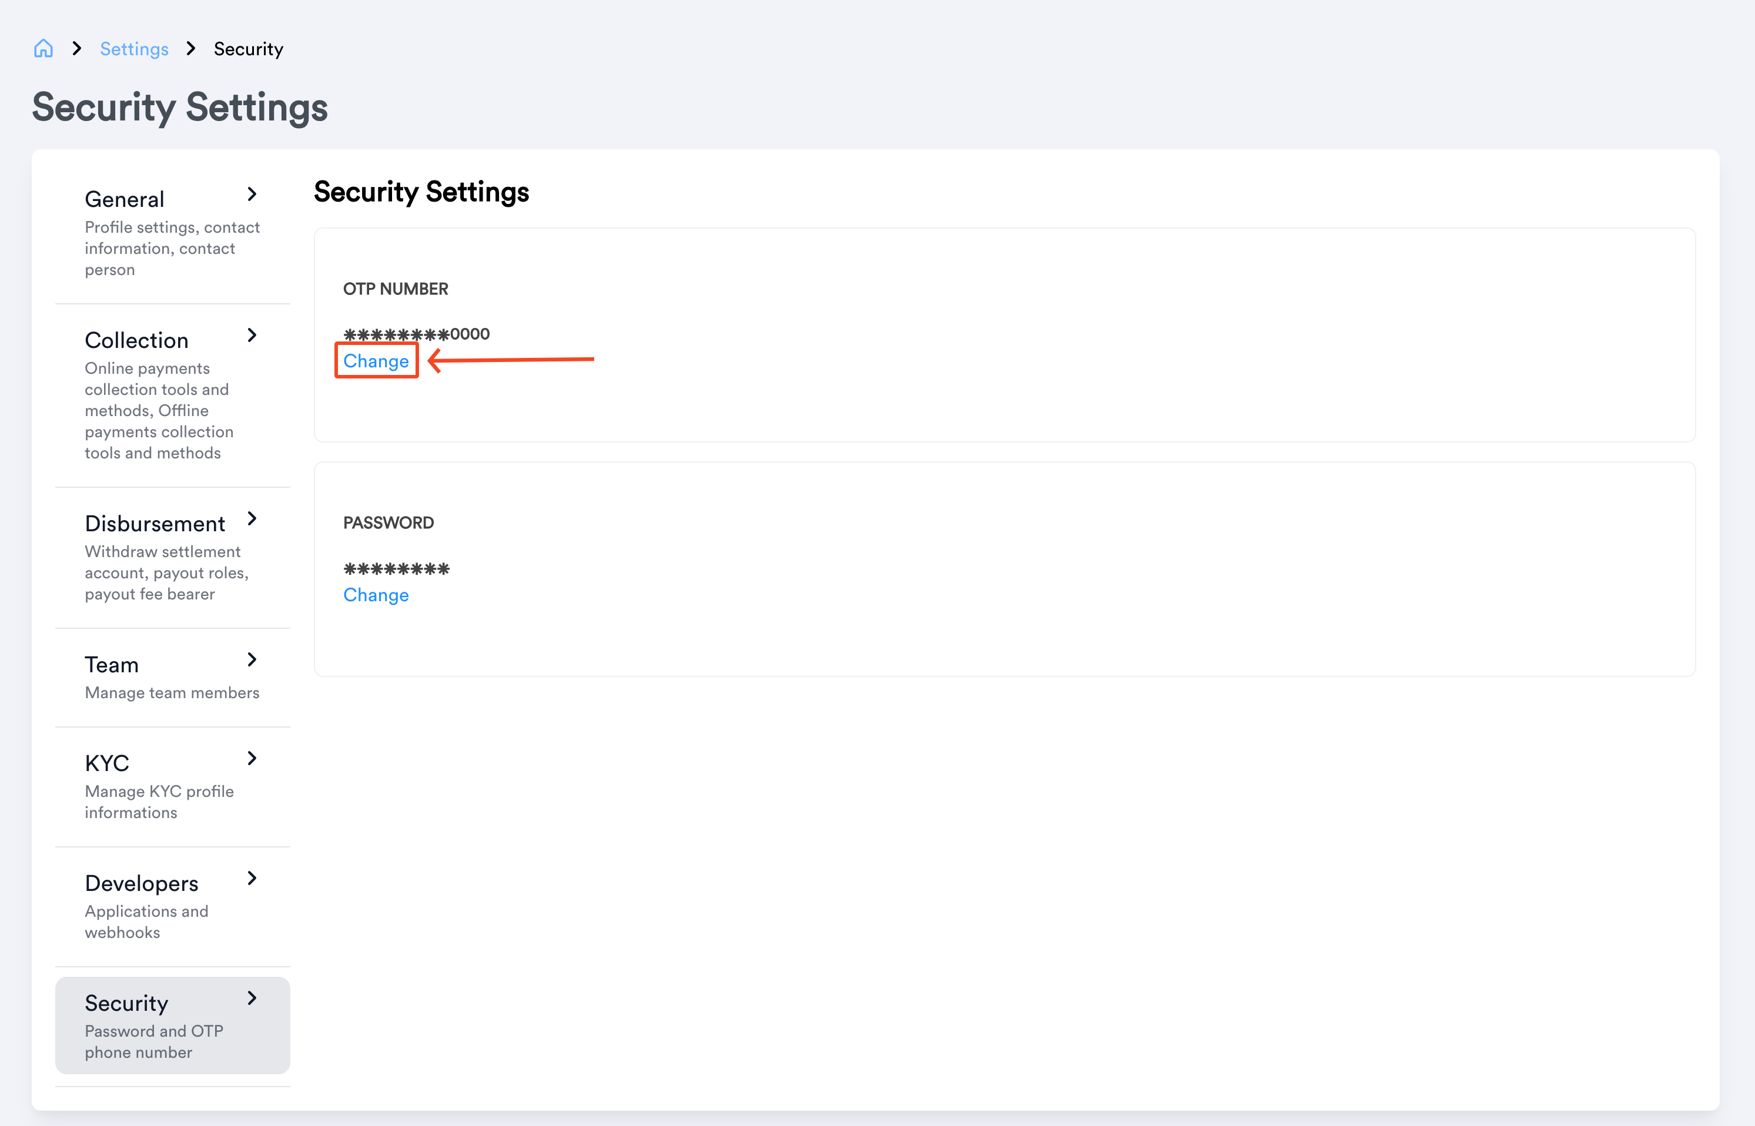
Task: Expand Disbursement section chevron
Action: [x=252, y=518]
